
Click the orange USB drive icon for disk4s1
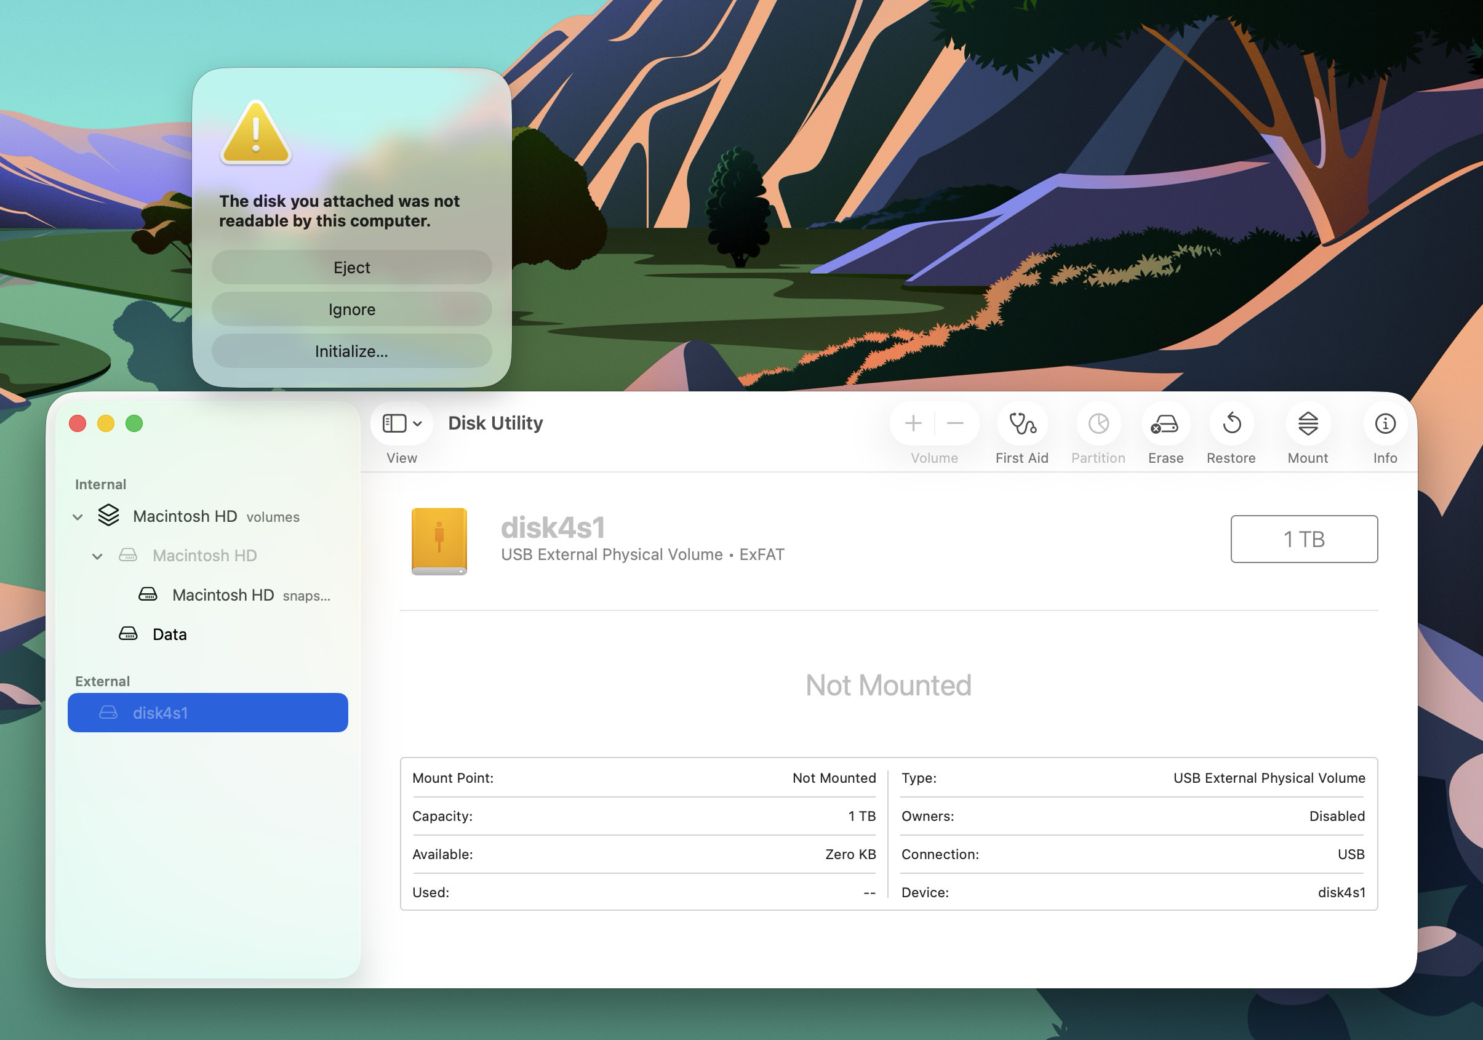(x=439, y=541)
